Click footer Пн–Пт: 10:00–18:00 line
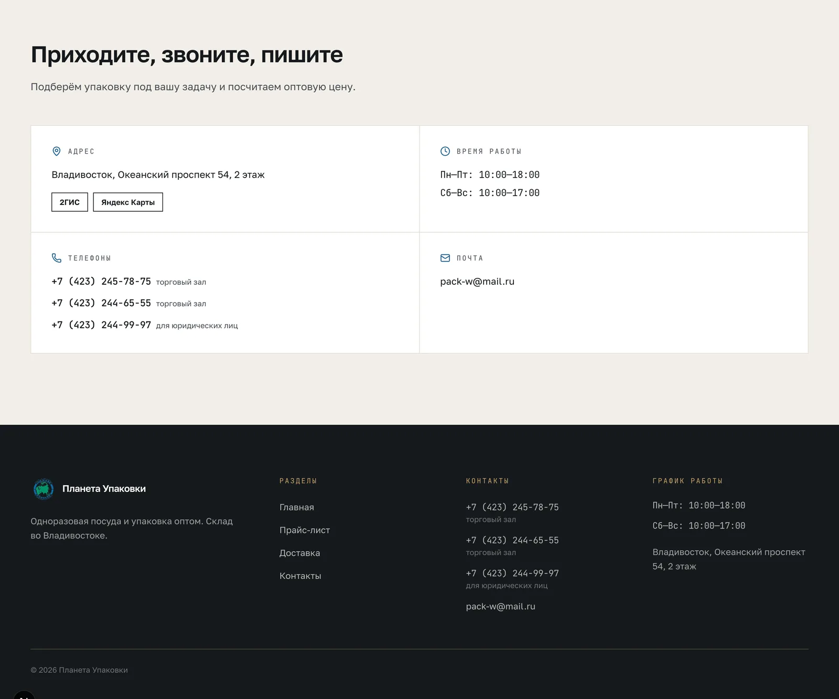This screenshot has height=699, width=839. [699, 506]
